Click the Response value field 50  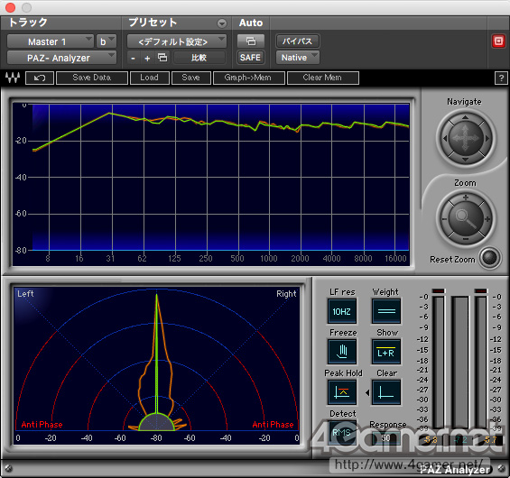point(385,437)
